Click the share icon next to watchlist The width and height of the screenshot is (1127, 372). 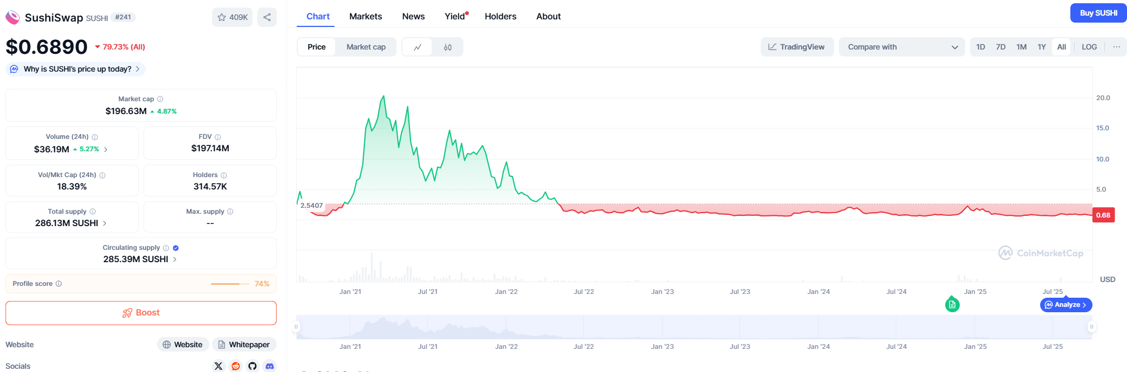tap(267, 17)
